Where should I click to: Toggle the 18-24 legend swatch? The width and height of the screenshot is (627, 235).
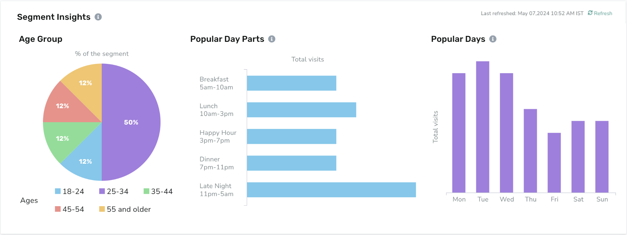point(58,191)
